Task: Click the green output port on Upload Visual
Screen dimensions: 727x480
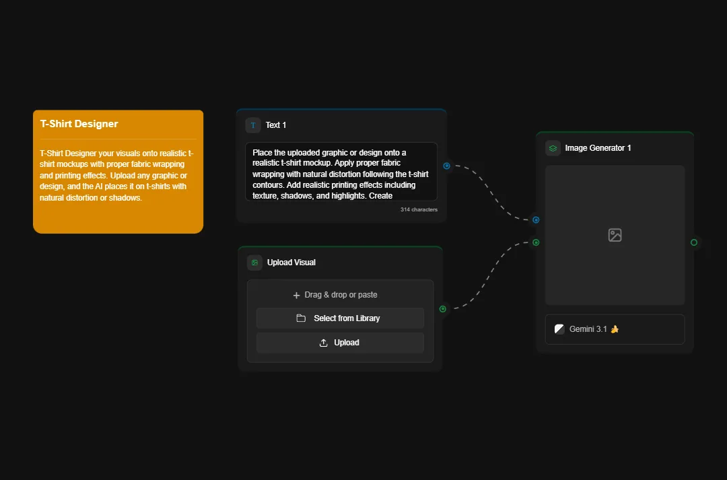Action: pos(442,309)
